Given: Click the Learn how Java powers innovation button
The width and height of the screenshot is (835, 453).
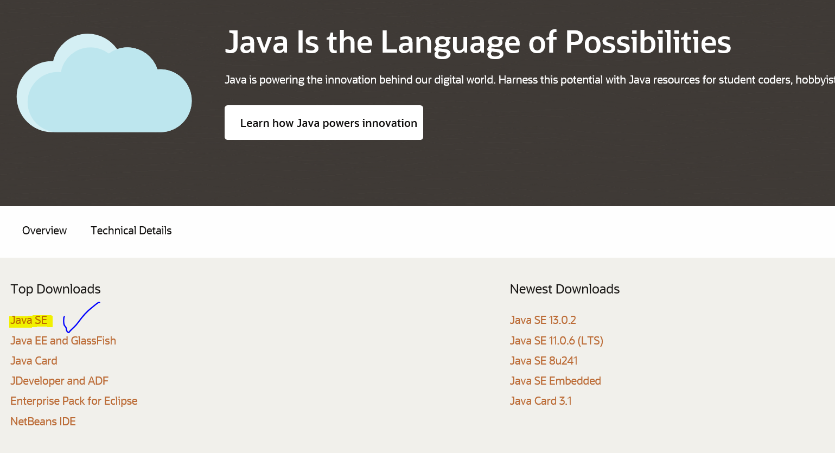Looking at the screenshot, I should 324,123.
